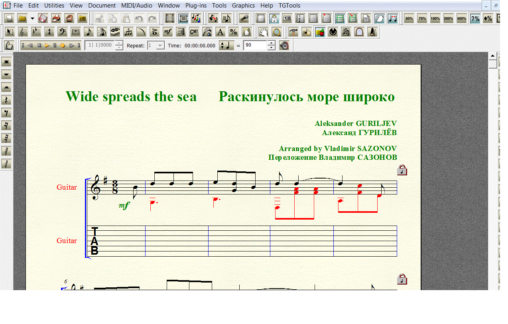Click the tempo field showing 90

(x=255, y=45)
